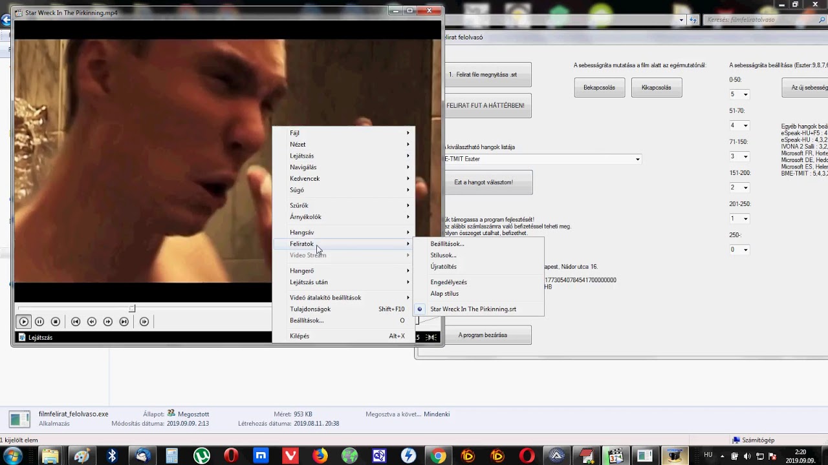Click 'Ezt a hangot választom!' button
The image size is (828, 465).
click(488, 183)
